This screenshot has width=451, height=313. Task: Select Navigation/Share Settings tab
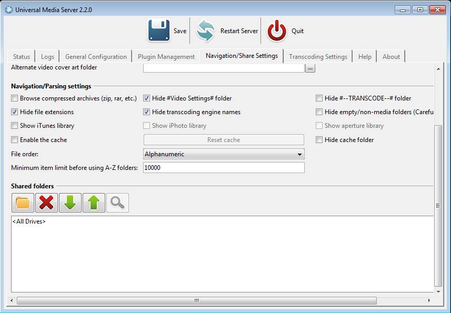(242, 56)
